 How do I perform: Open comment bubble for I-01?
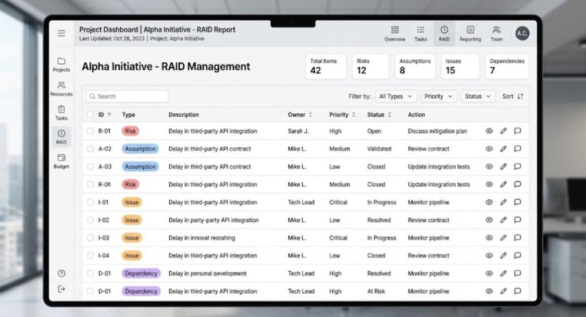[x=517, y=202]
